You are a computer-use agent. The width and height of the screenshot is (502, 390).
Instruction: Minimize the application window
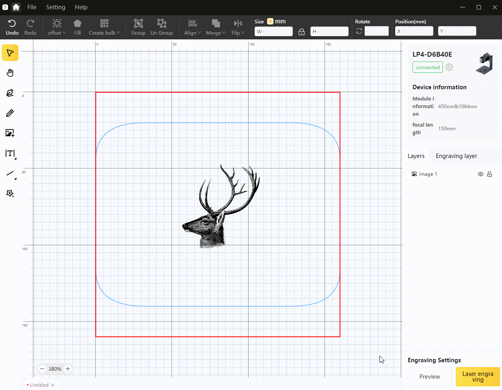tap(463, 7)
